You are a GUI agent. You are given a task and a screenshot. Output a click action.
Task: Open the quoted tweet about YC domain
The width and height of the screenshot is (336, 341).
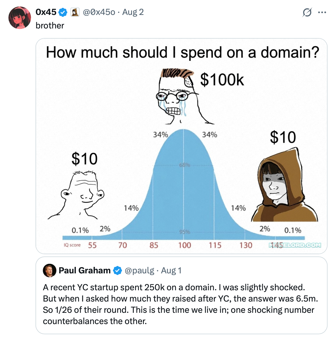coord(182,295)
